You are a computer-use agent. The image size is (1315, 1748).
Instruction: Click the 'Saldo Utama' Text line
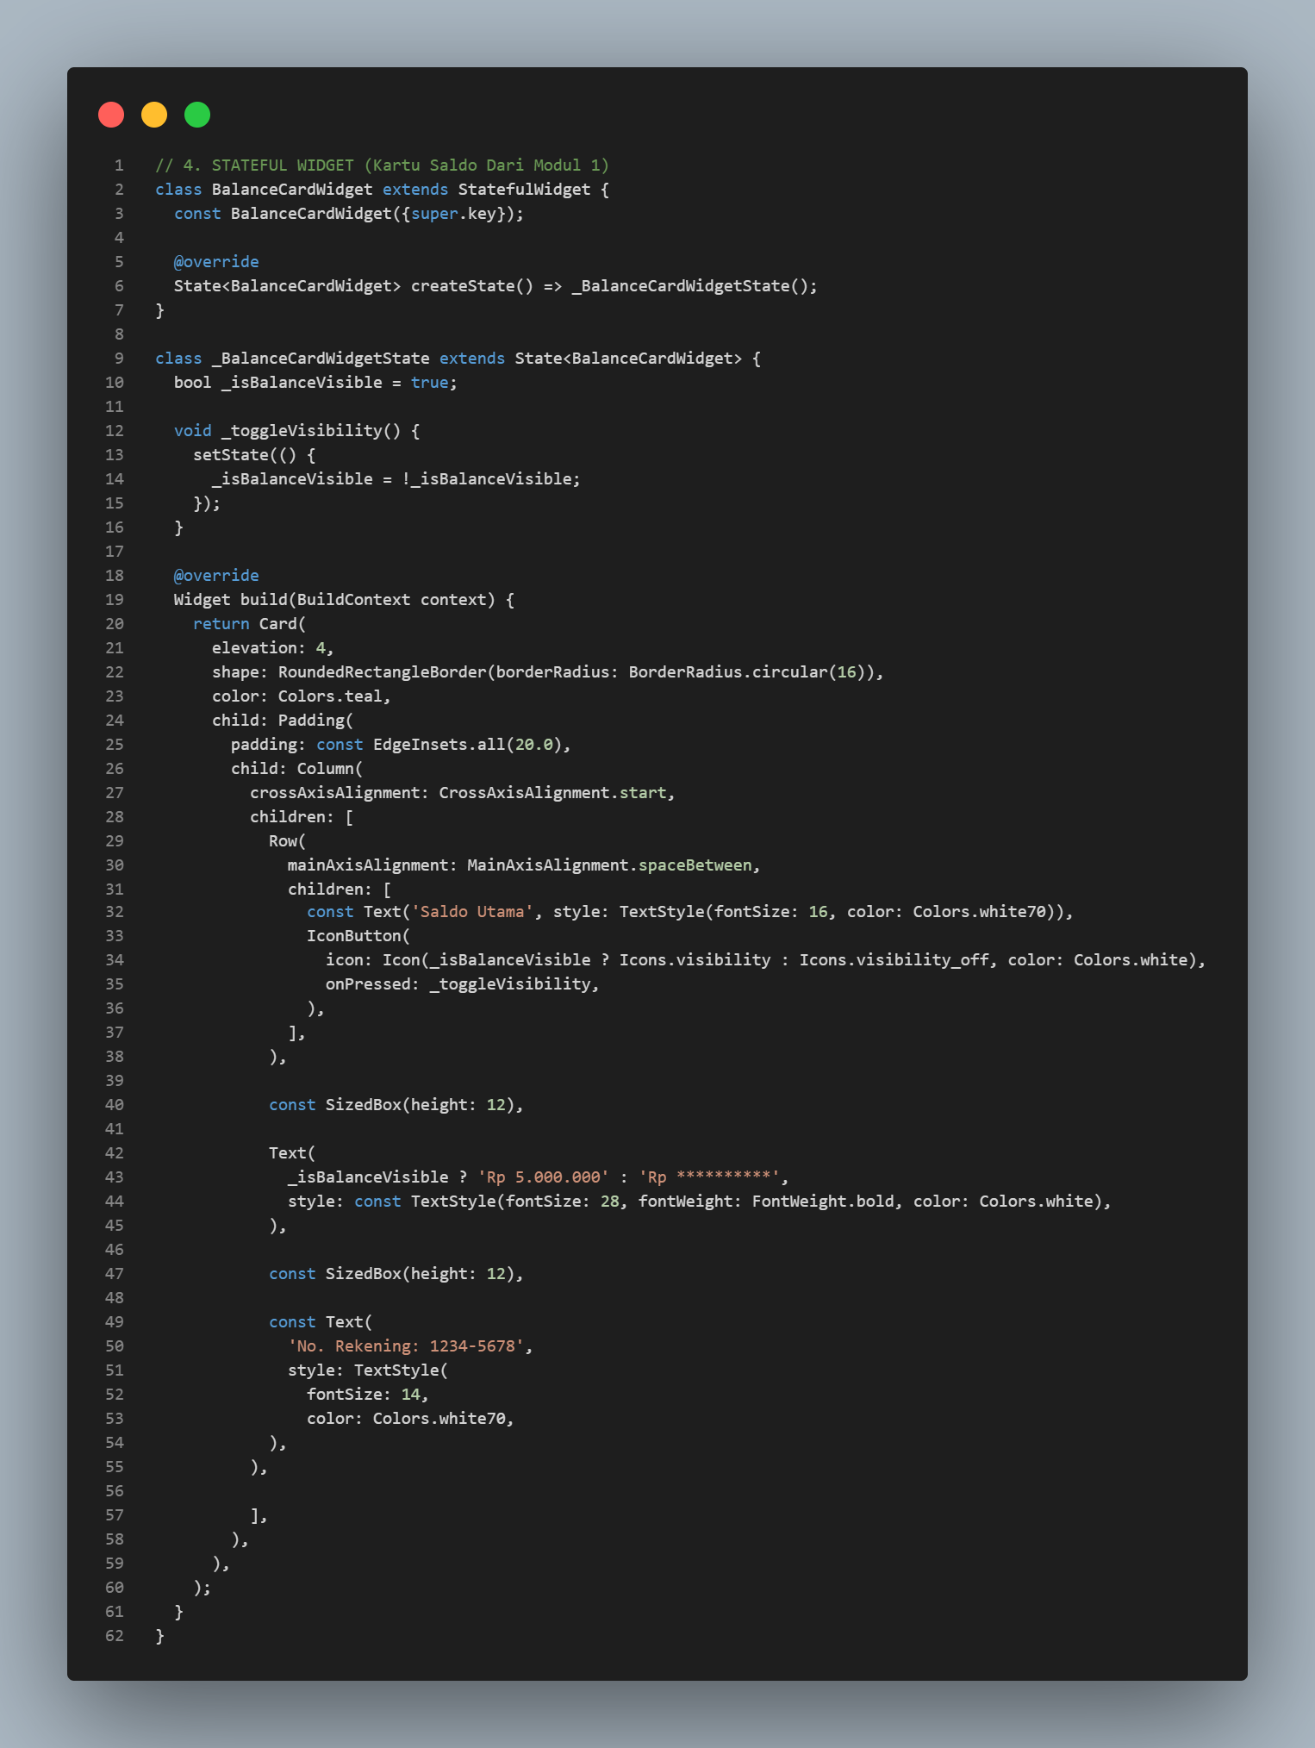tap(690, 911)
